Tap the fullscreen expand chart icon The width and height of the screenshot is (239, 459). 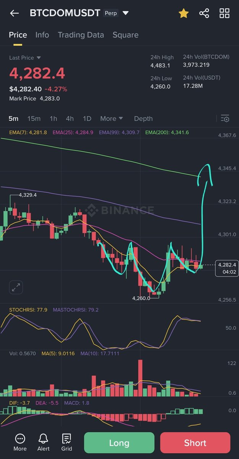(16, 287)
